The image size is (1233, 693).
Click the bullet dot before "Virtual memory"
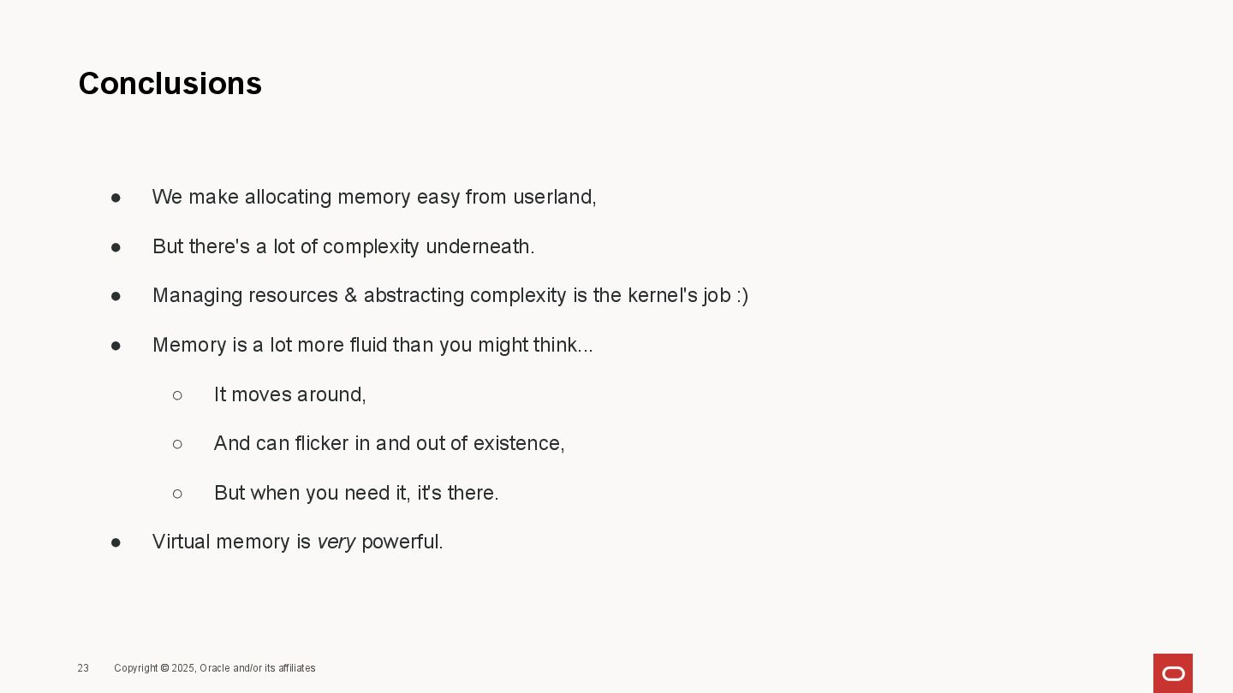click(x=116, y=542)
